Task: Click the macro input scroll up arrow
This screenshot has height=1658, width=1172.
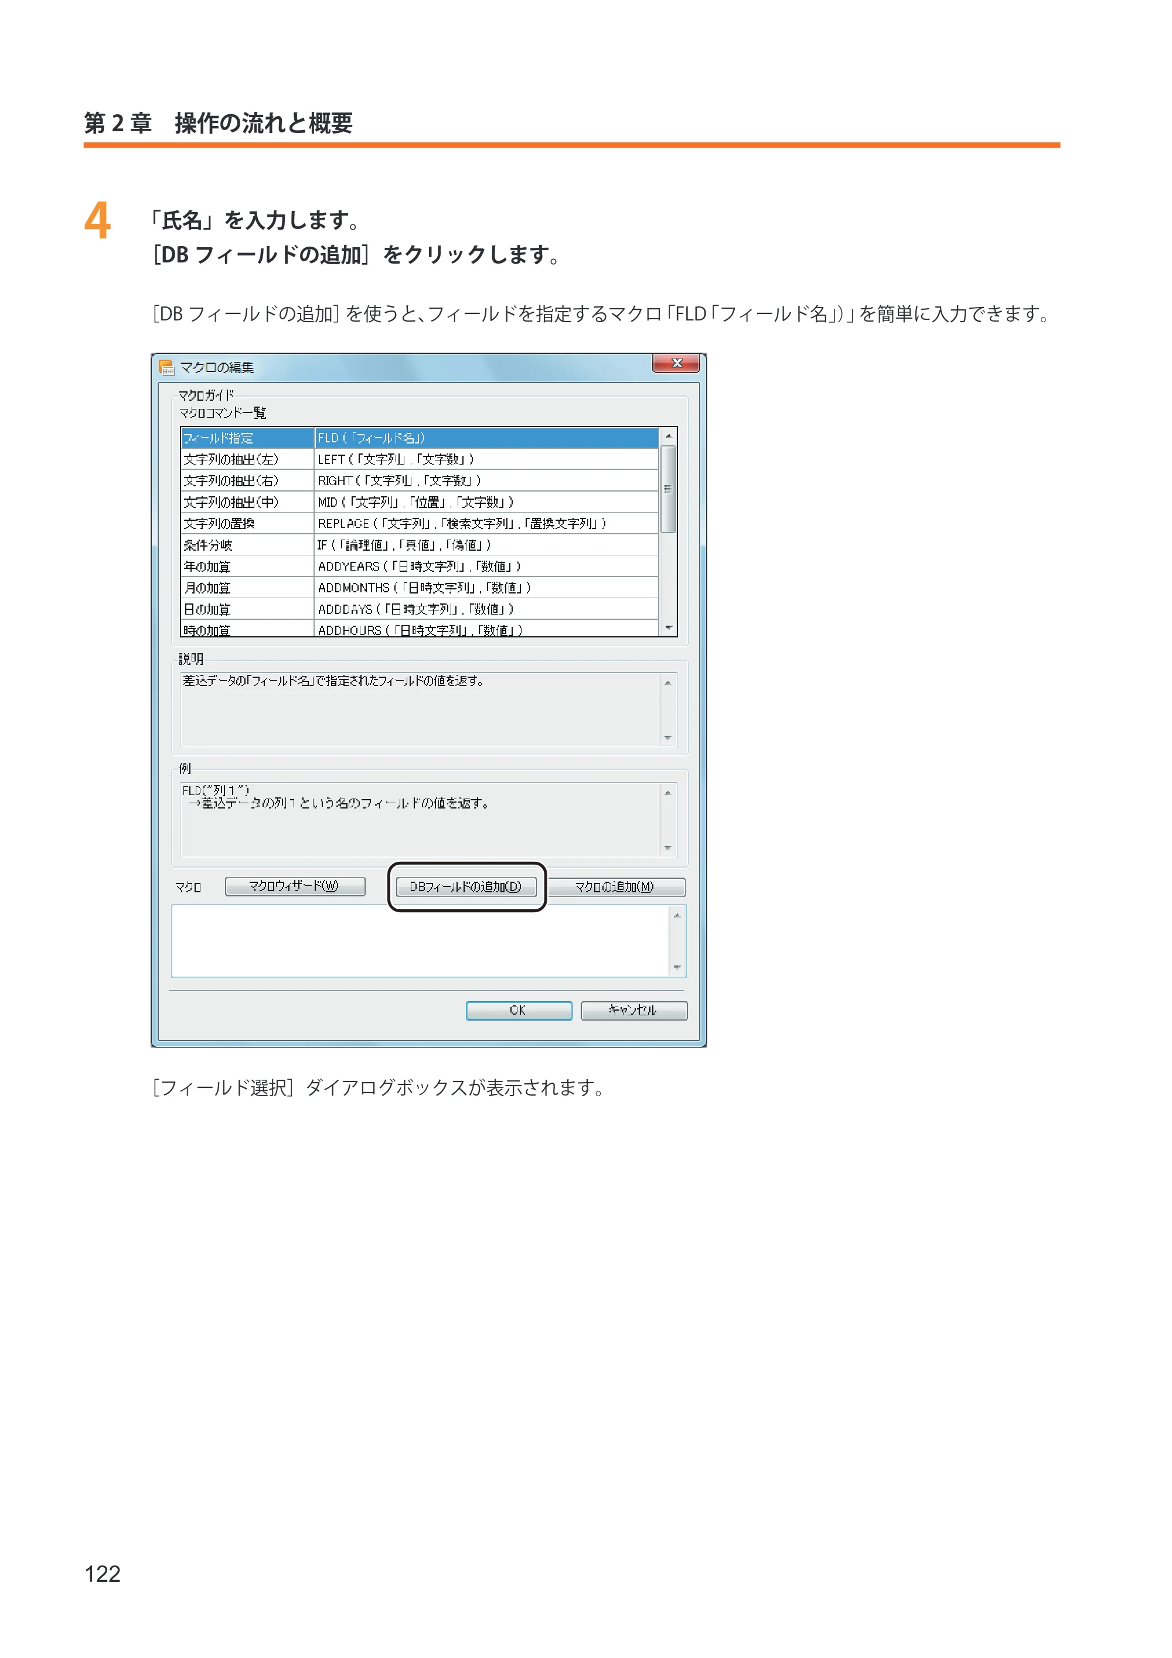Action: click(677, 916)
